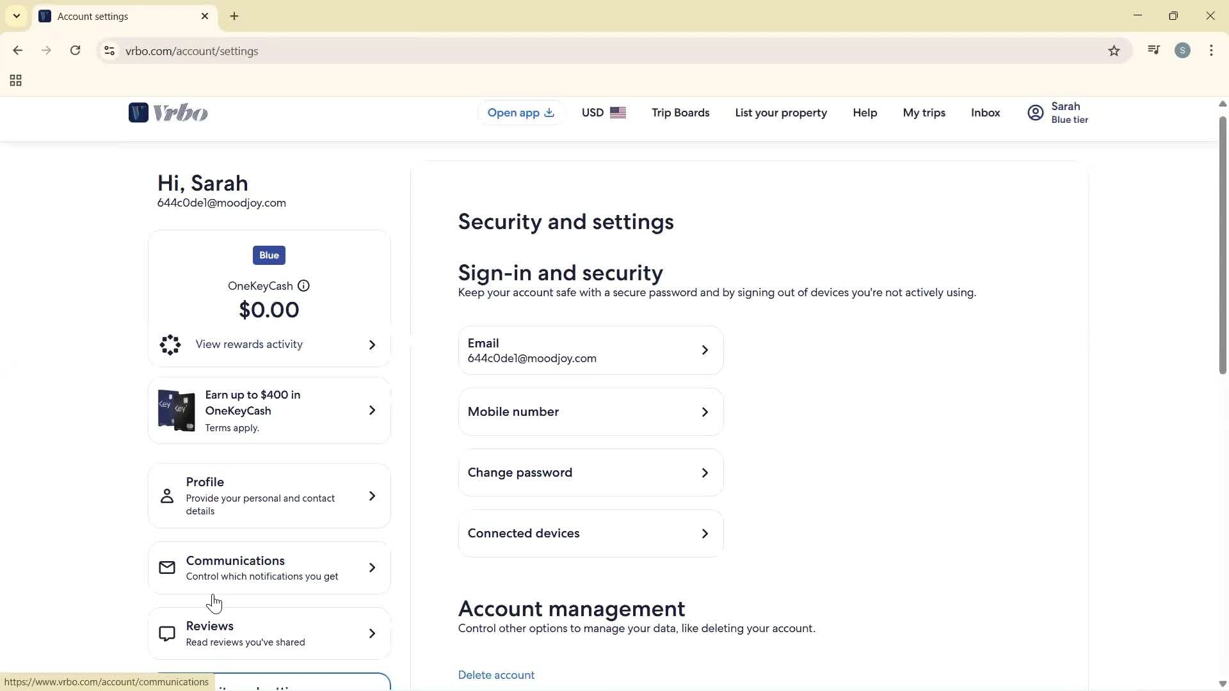The width and height of the screenshot is (1229, 691).
Task: Open Trip Boards from the navigation
Action: (680, 113)
